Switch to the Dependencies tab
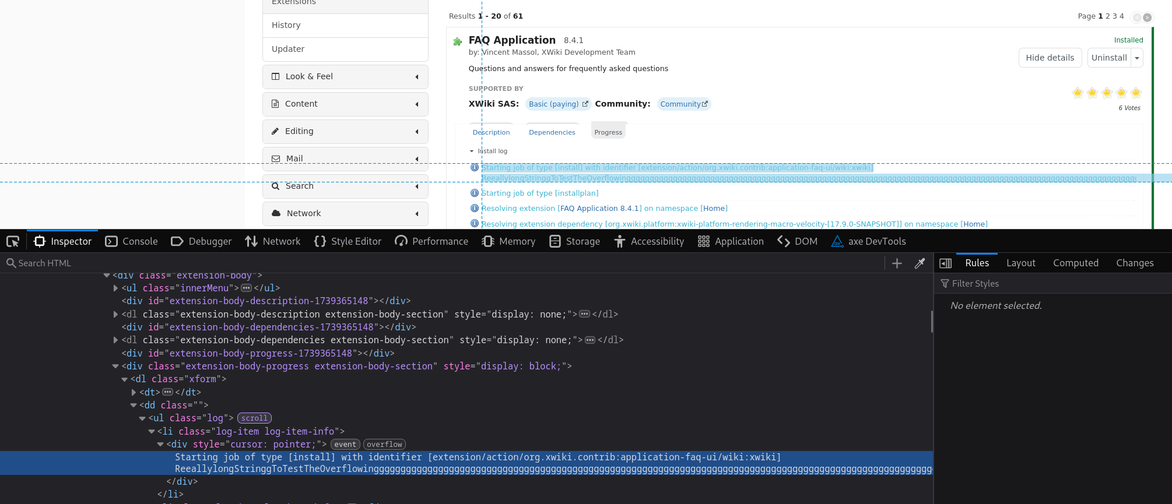The height and width of the screenshot is (504, 1172). pos(552,132)
